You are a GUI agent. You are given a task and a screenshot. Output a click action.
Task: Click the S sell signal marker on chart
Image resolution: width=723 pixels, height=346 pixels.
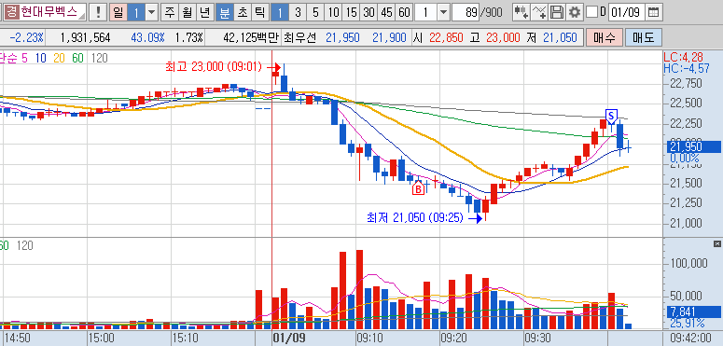[x=611, y=116]
